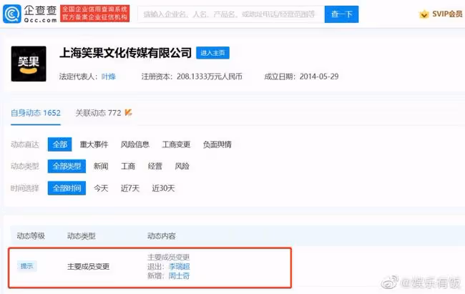Select the 全部时间 time filter
This screenshot has height=294, width=465.
tap(67, 188)
